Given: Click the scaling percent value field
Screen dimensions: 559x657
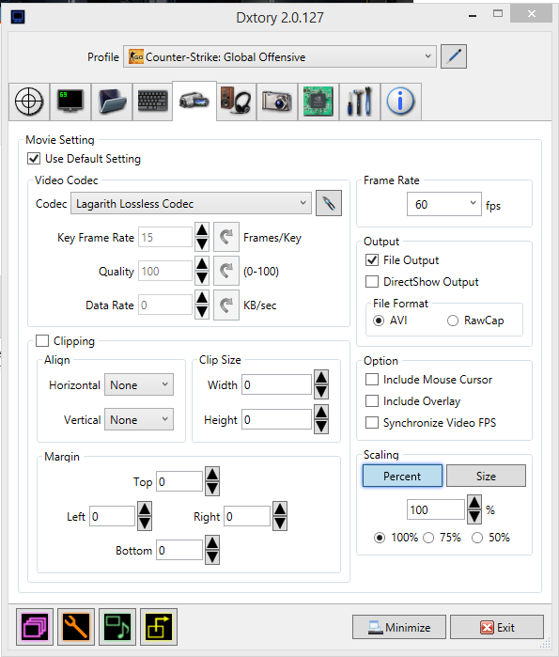Looking at the screenshot, I should click(436, 510).
